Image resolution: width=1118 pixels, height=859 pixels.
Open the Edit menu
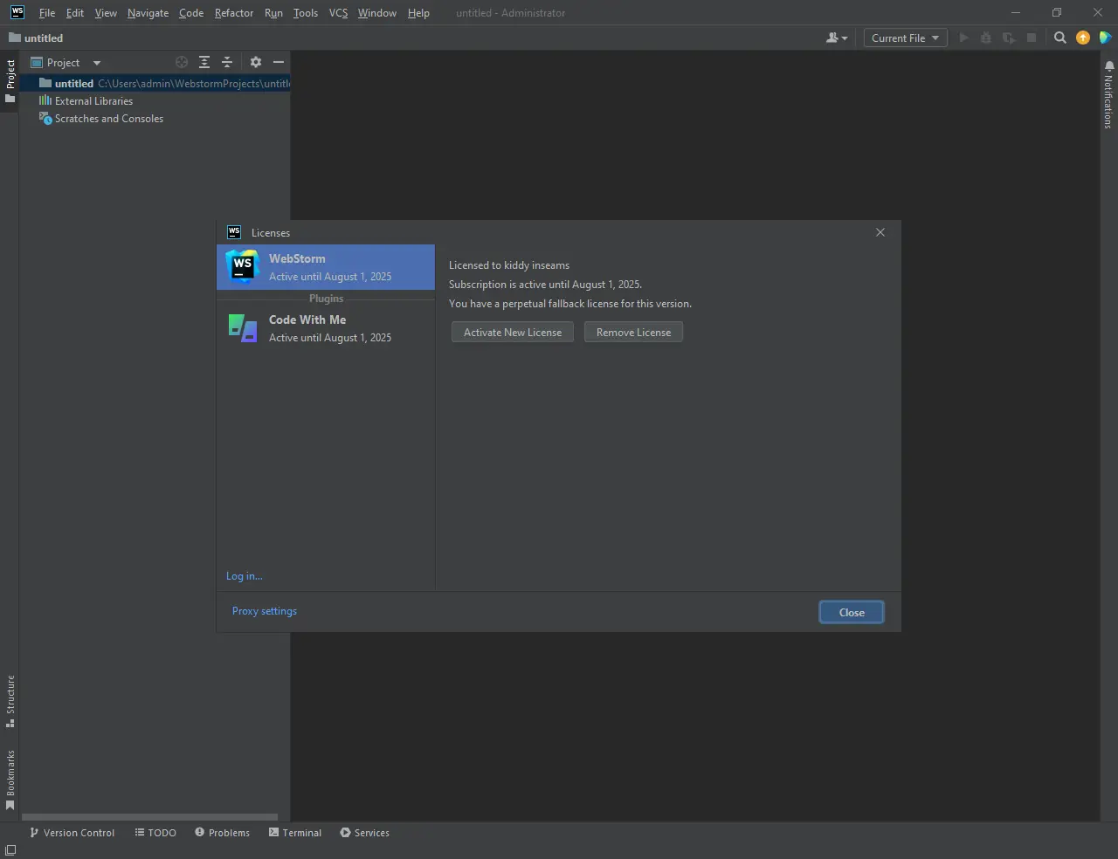click(75, 13)
